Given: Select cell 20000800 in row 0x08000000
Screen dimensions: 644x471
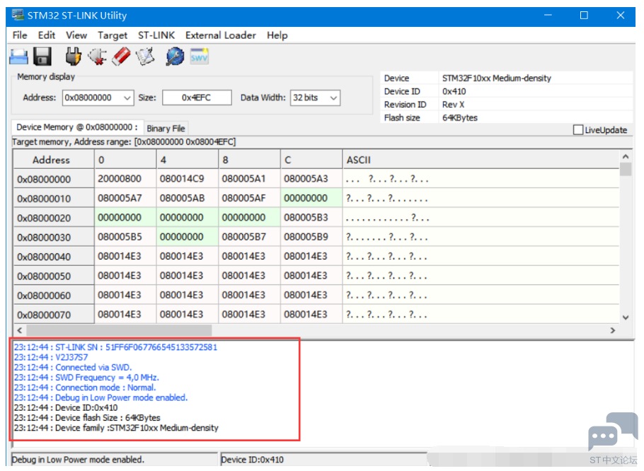Looking at the screenshot, I should [x=125, y=179].
